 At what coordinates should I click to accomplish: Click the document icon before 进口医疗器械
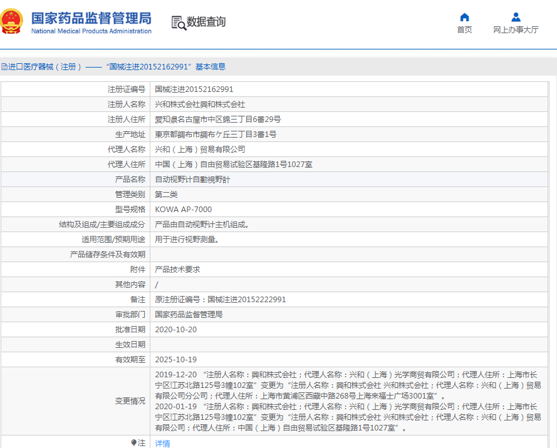point(4,67)
